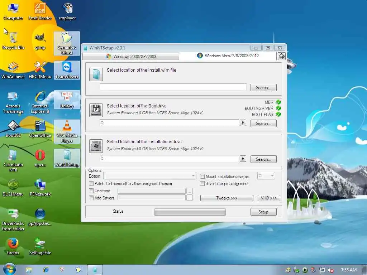
Task: Click the install.wim file icon
Action: 96,74
